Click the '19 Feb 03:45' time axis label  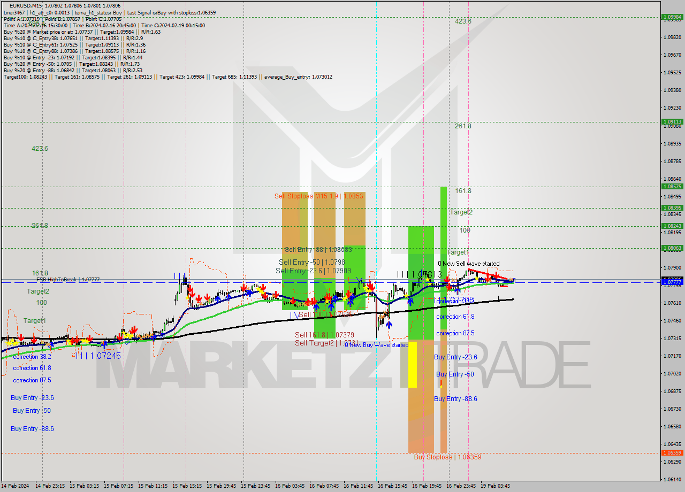[495, 486]
